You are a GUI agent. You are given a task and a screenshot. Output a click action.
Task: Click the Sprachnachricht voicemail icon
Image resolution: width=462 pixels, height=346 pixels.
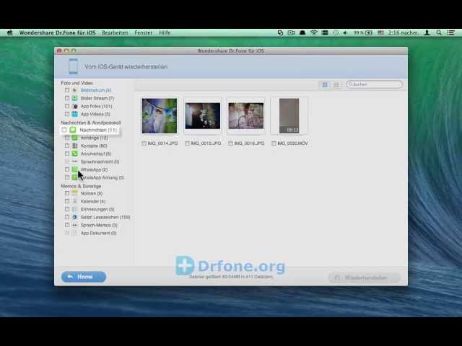coord(75,161)
